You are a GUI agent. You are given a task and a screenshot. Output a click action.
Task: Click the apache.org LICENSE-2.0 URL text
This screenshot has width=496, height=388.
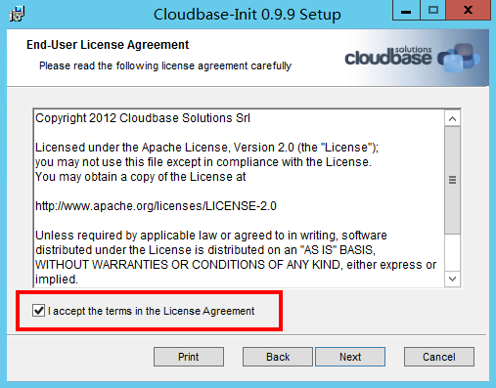156,206
